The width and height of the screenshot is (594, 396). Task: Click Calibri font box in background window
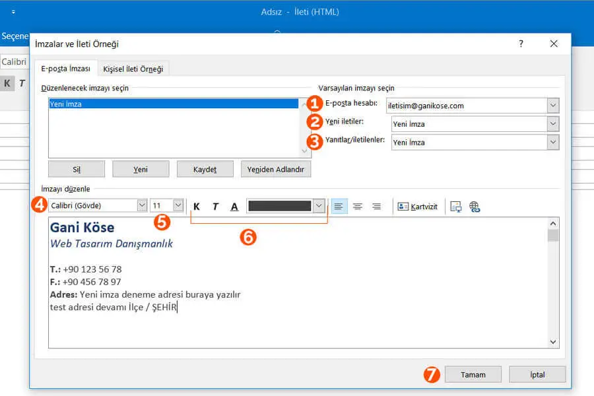click(15, 62)
